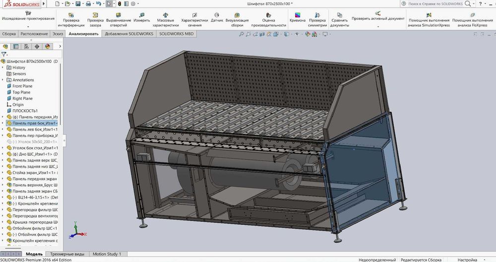This screenshot has width=496, height=262.
Task: Expand the History tree node
Action: pyautogui.click(x=3, y=68)
